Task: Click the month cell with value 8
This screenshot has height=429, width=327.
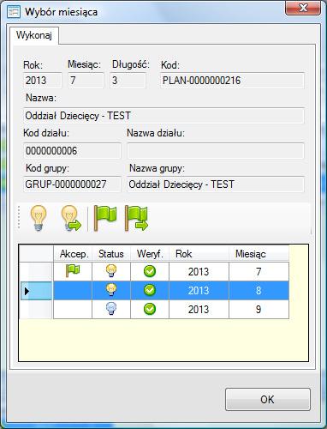Action: (x=259, y=291)
